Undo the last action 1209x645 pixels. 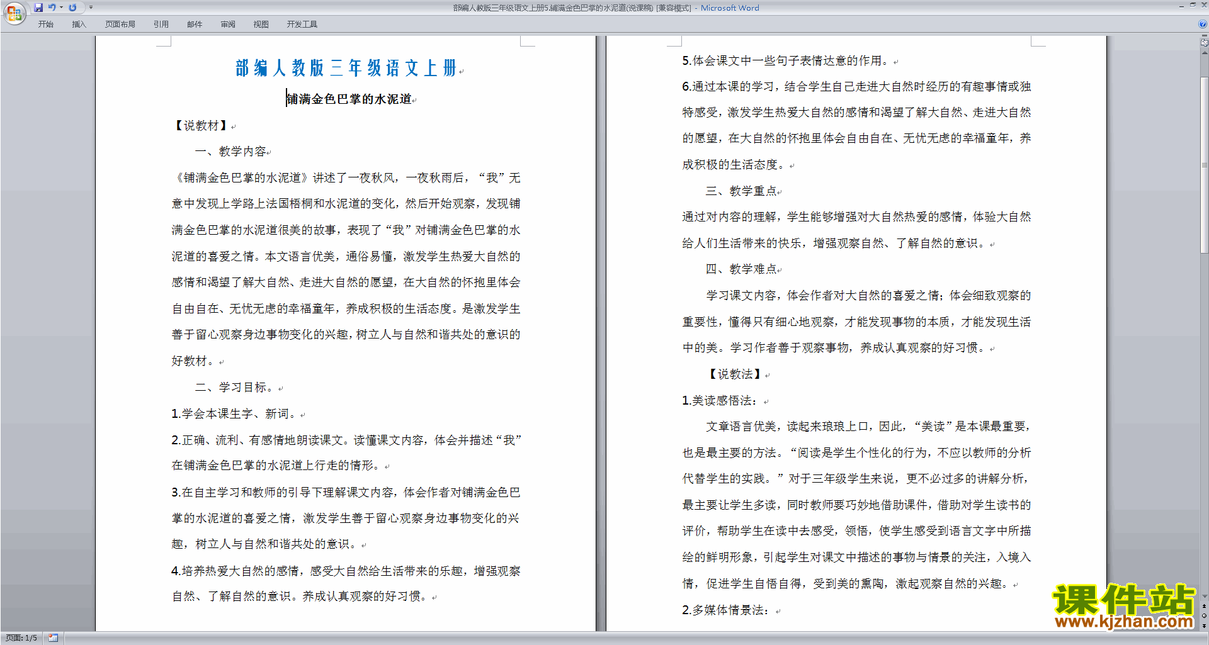pos(52,8)
